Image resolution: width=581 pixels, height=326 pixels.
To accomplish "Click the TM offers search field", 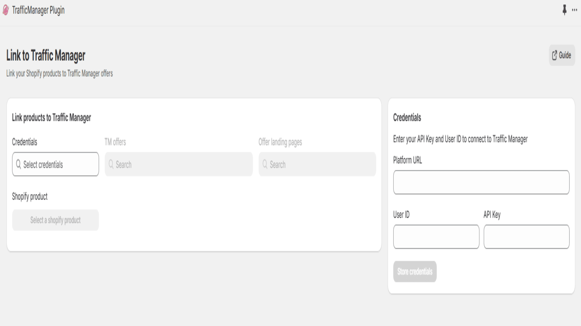I will (x=179, y=164).
